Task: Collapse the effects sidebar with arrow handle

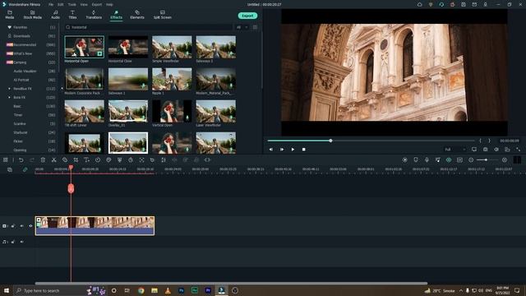Action: pyautogui.click(x=62, y=89)
